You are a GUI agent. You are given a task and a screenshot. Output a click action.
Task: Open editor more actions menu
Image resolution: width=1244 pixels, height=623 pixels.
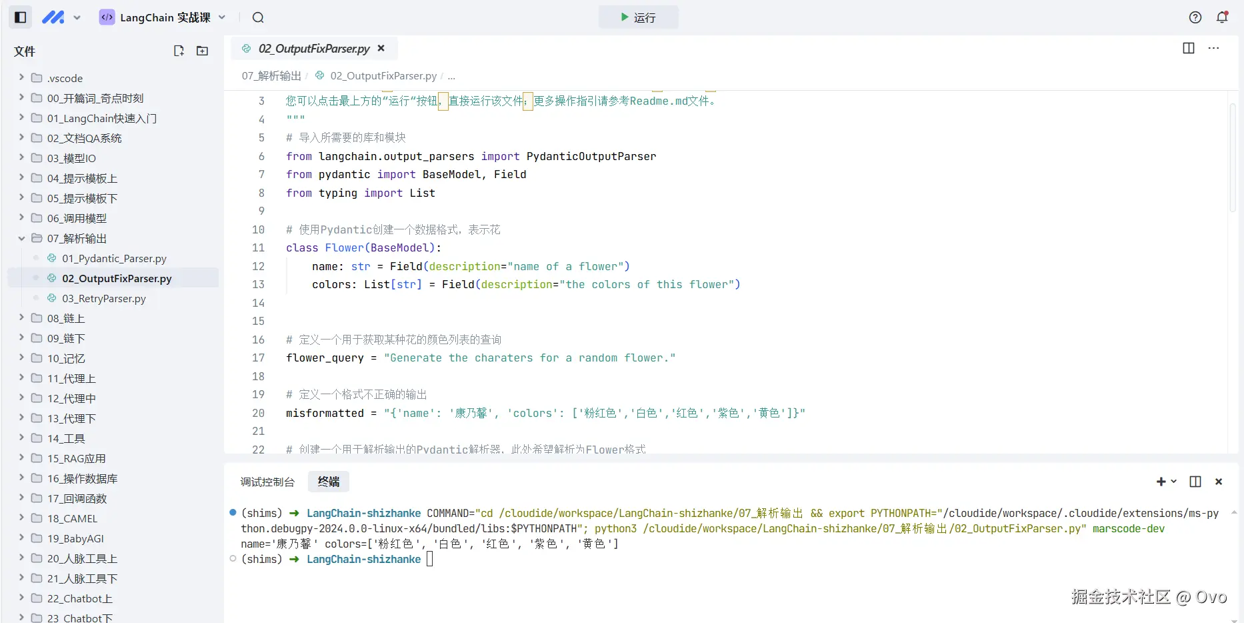[1214, 48]
